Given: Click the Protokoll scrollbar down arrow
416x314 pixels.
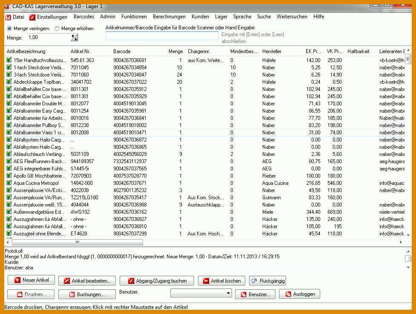Looking at the screenshot, I should point(408,268).
